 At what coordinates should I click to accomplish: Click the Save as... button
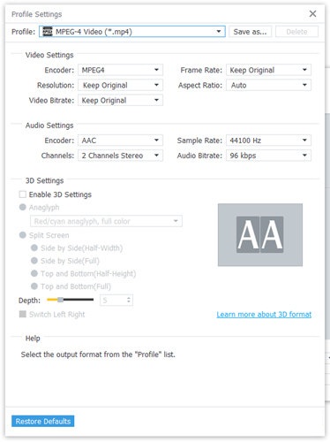click(250, 32)
